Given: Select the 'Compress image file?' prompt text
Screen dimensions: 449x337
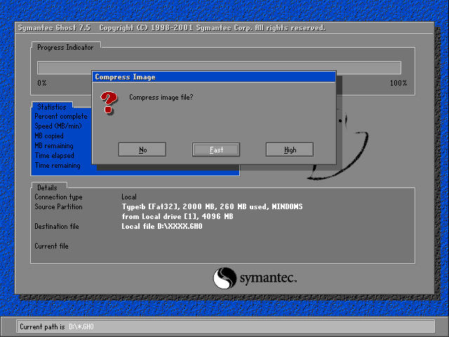Looking at the screenshot, I should pyautogui.click(x=161, y=98).
